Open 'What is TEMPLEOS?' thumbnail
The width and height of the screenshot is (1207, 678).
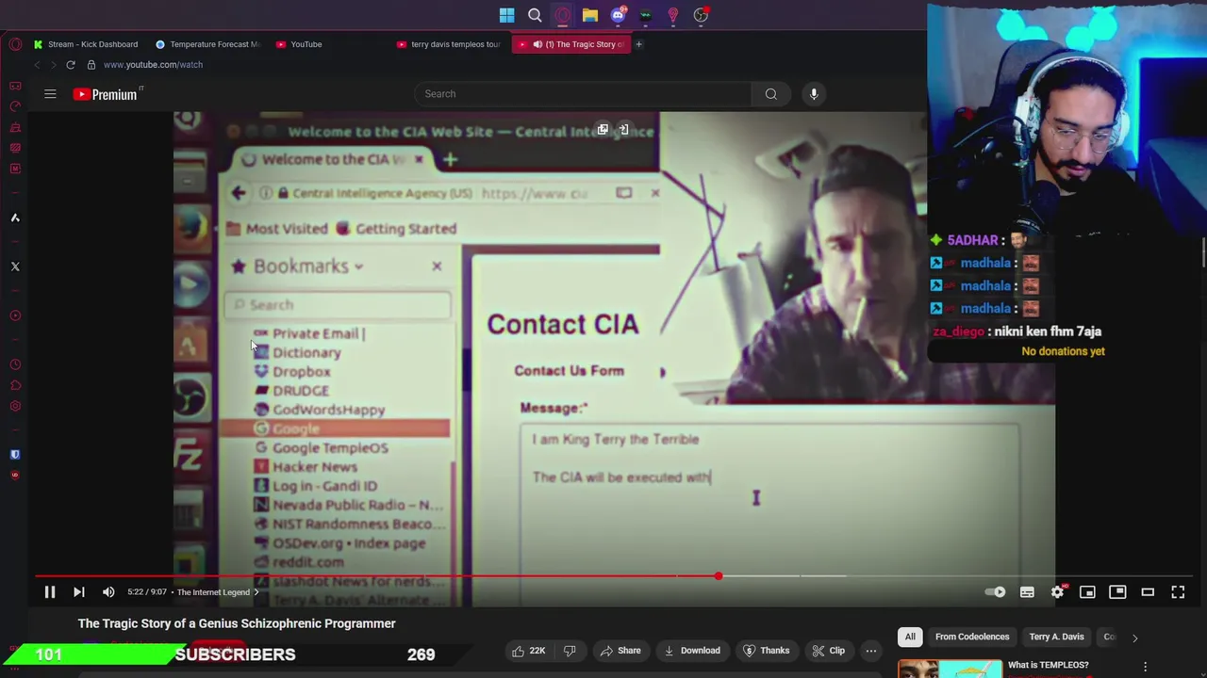pyautogui.click(x=950, y=669)
